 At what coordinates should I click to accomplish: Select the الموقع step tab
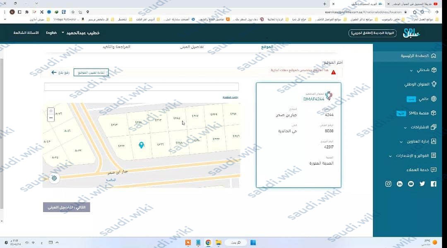click(267, 47)
